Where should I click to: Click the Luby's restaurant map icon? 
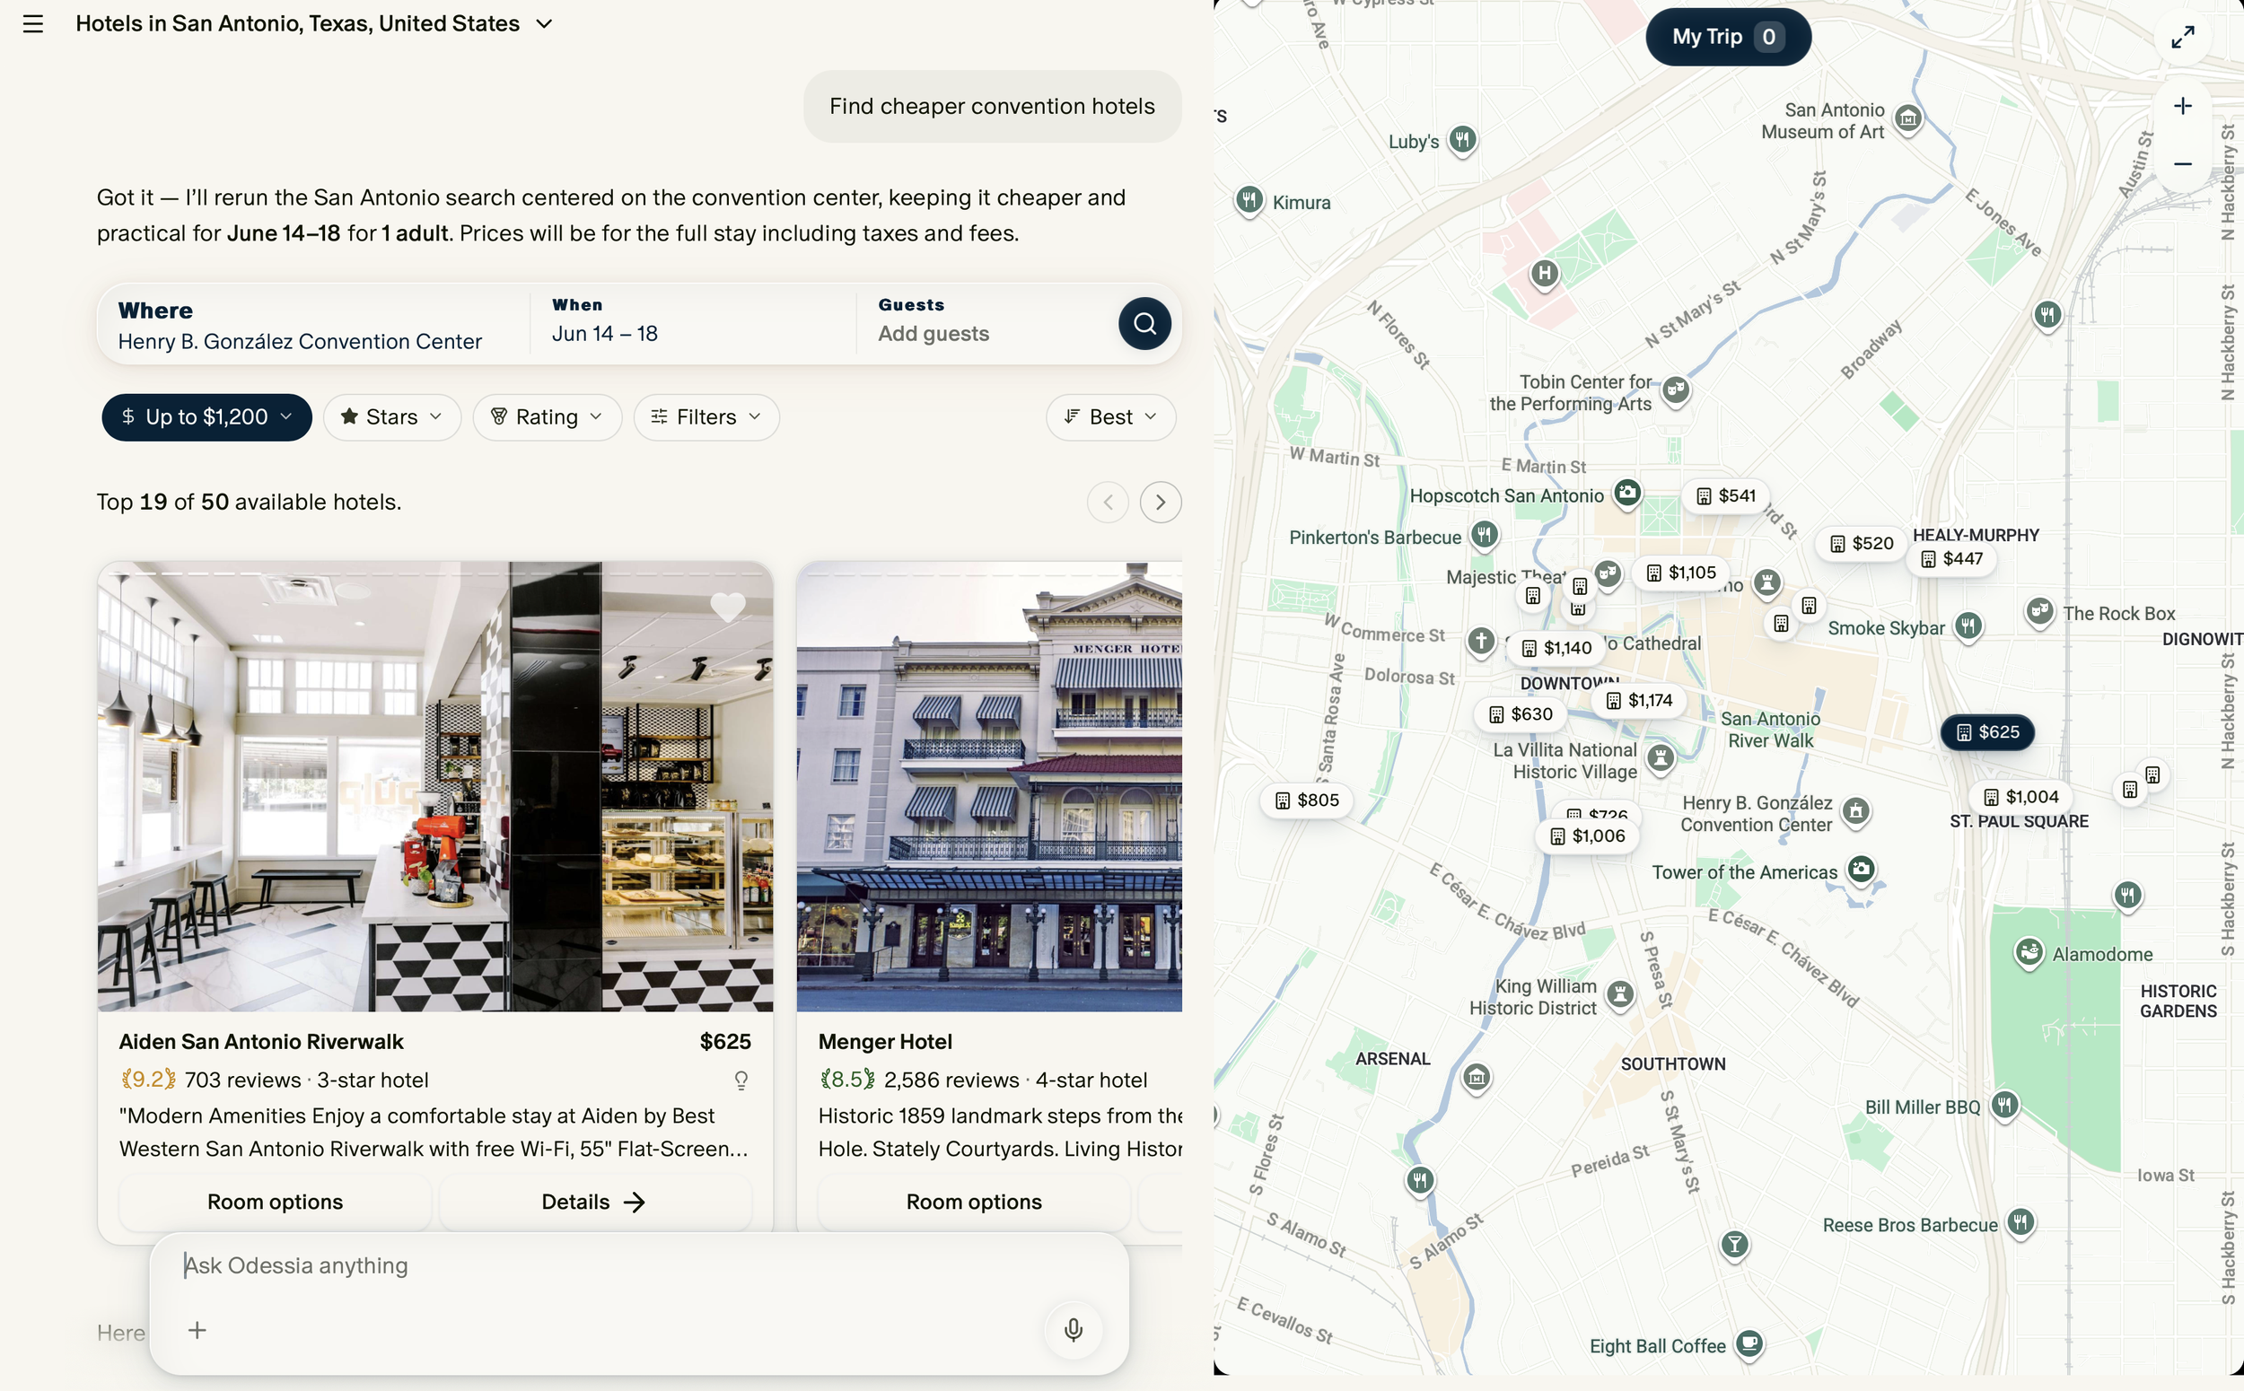tap(1462, 140)
